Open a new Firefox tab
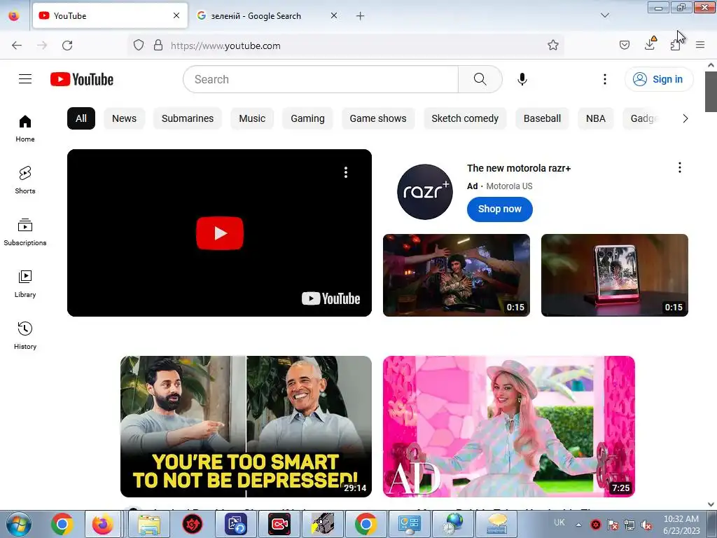 [x=361, y=16]
